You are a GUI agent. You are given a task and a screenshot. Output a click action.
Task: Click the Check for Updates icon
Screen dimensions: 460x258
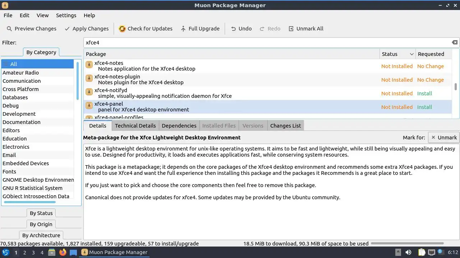pos(122,29)
